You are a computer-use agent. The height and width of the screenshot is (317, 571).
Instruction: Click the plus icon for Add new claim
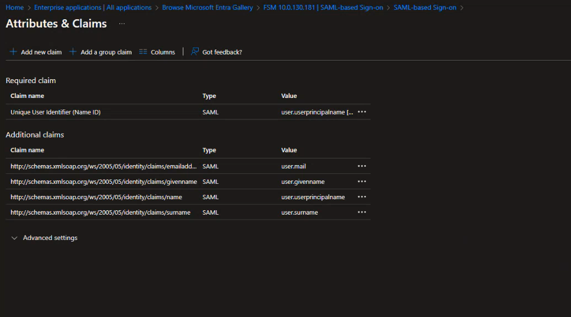(13, 52)
